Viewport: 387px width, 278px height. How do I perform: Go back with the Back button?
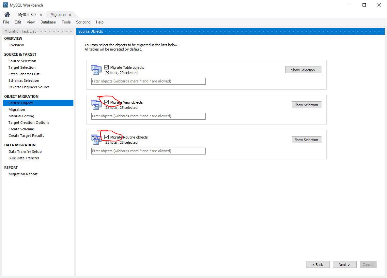coord(317,265)
